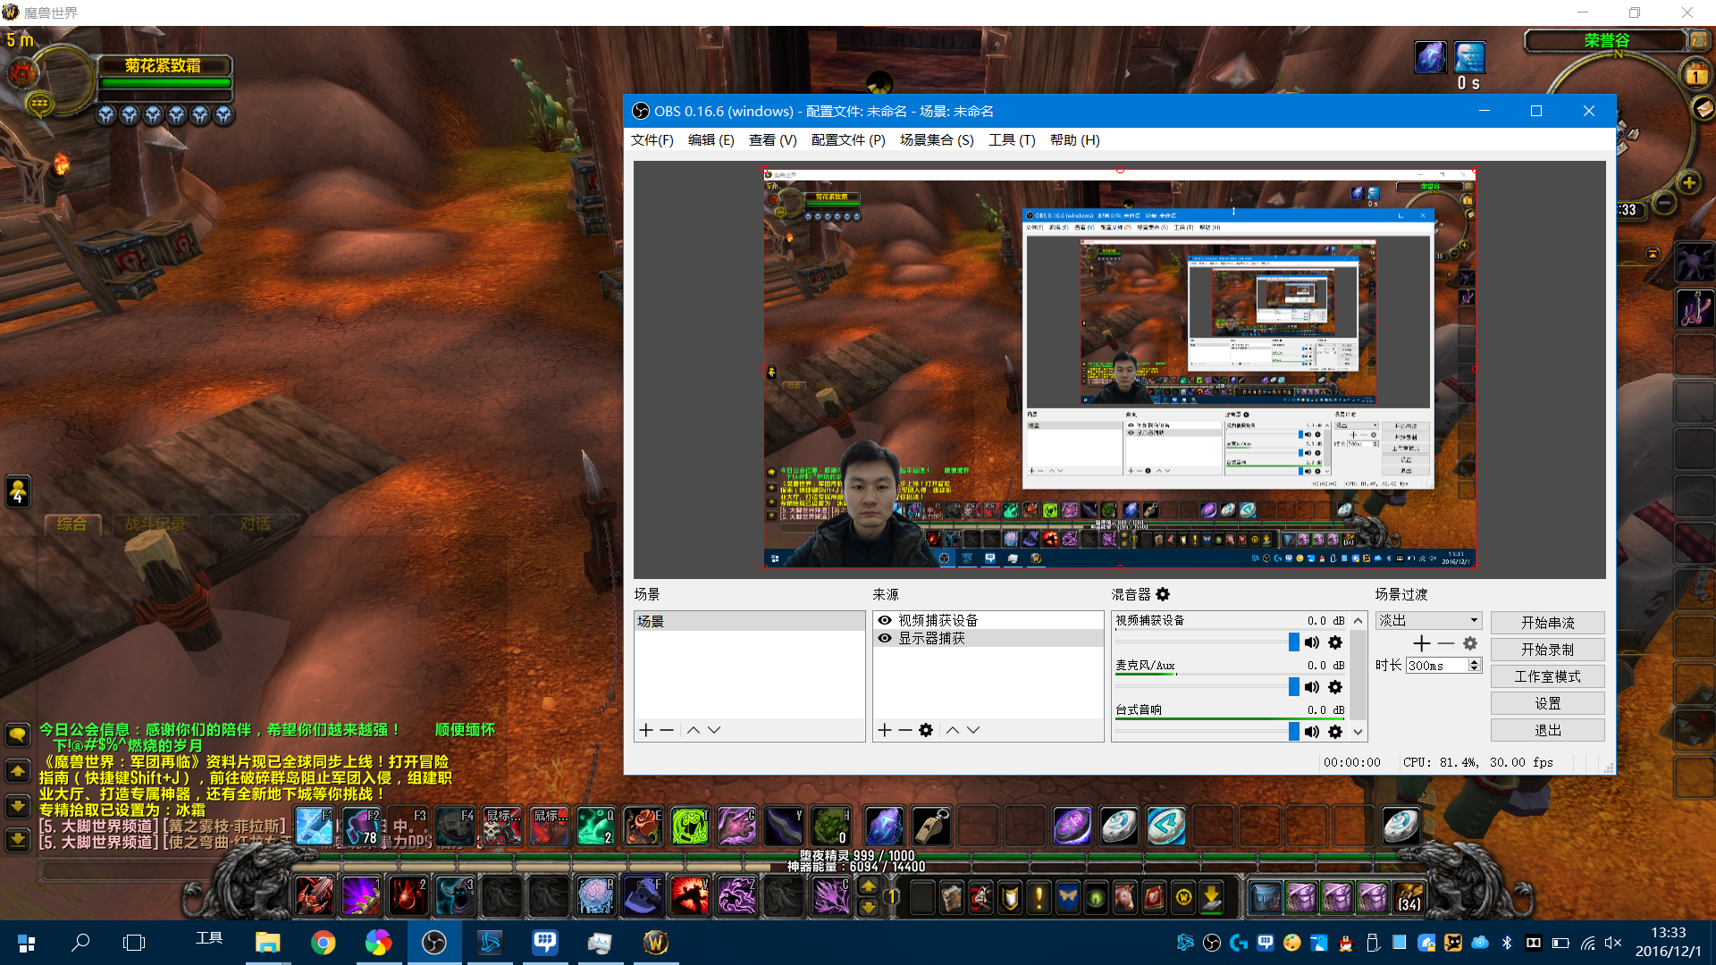Move selected scene up
1716x965 pixels.
click(x=694, y=730)
